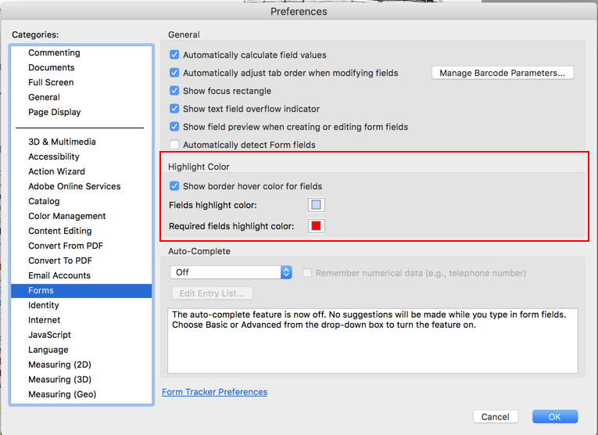Viewport: 598px width, 435px height.
Task: Click the OK button
Action: pos(555,417)
